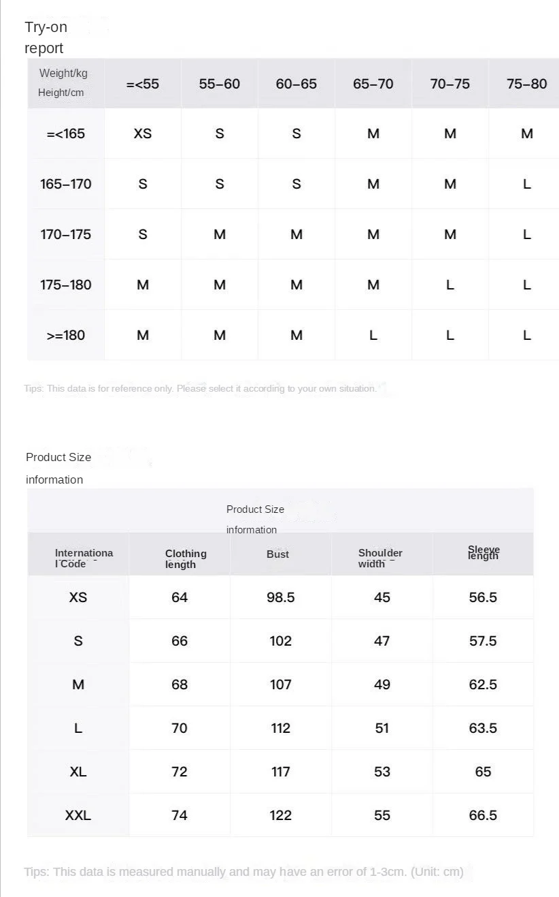Click the "Try-on report" heading
Screen dimensions: 559x897
coord(45,37)
